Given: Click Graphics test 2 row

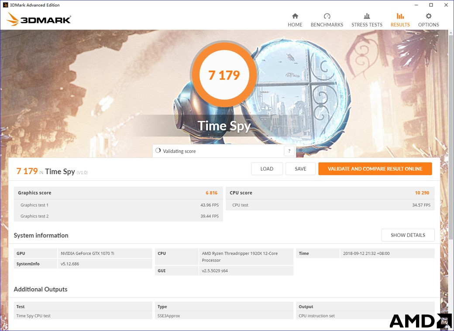Looking at the screenshot, I should click(118, 216).
